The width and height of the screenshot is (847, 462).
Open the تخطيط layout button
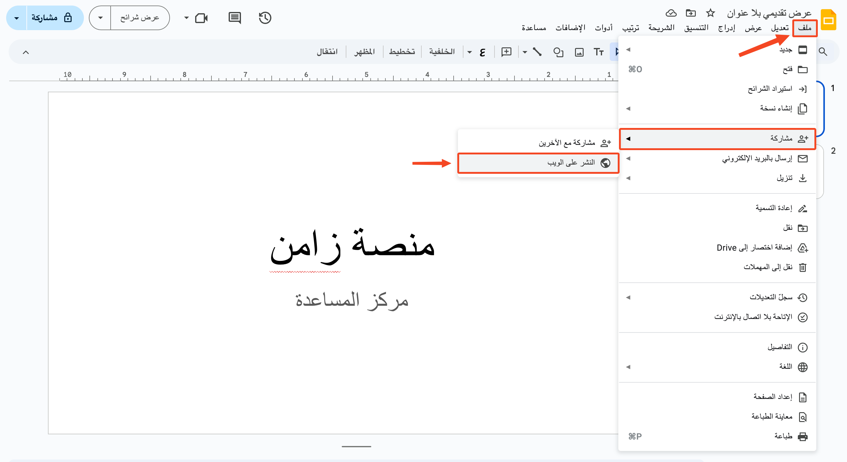pos(402,52)
